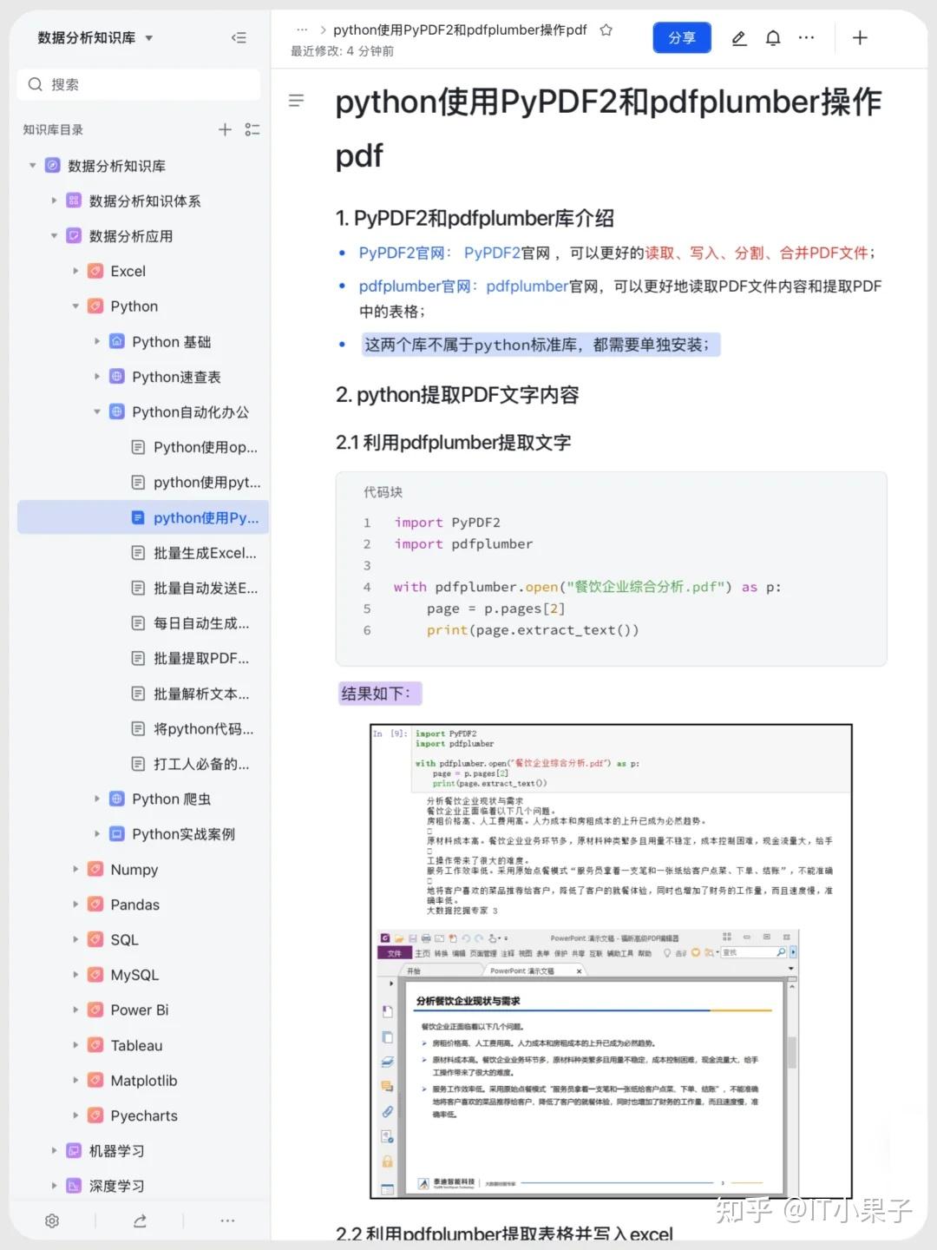Expand the Numpy tree node
Screen dimensions: 937x1250
[x=76, y=869]
